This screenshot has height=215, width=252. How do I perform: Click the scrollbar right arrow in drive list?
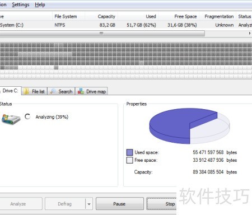click(250, 33)
